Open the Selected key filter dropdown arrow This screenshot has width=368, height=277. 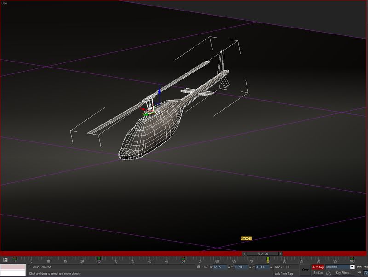click(352, 267)
